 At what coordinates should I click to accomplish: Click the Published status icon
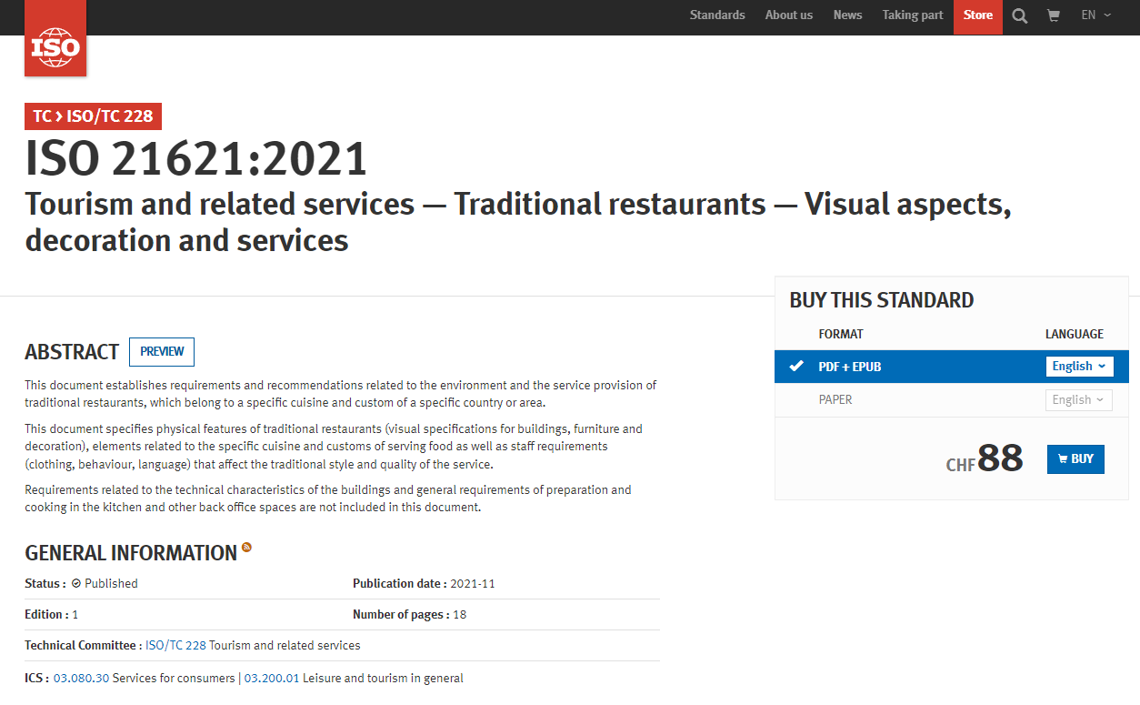coord(76,584)
